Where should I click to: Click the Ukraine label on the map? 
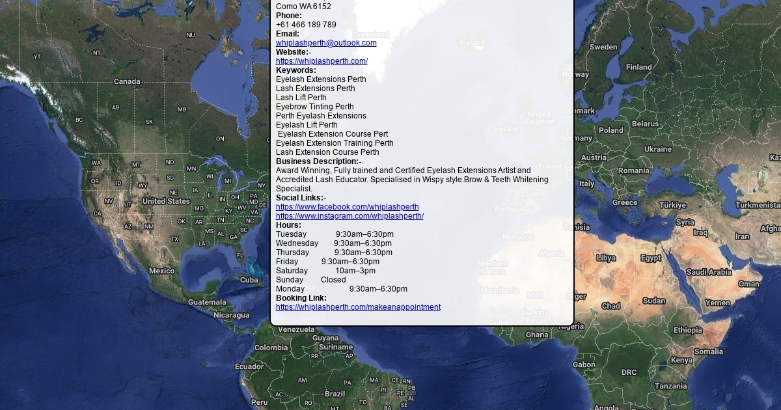[x=657, y=149]
